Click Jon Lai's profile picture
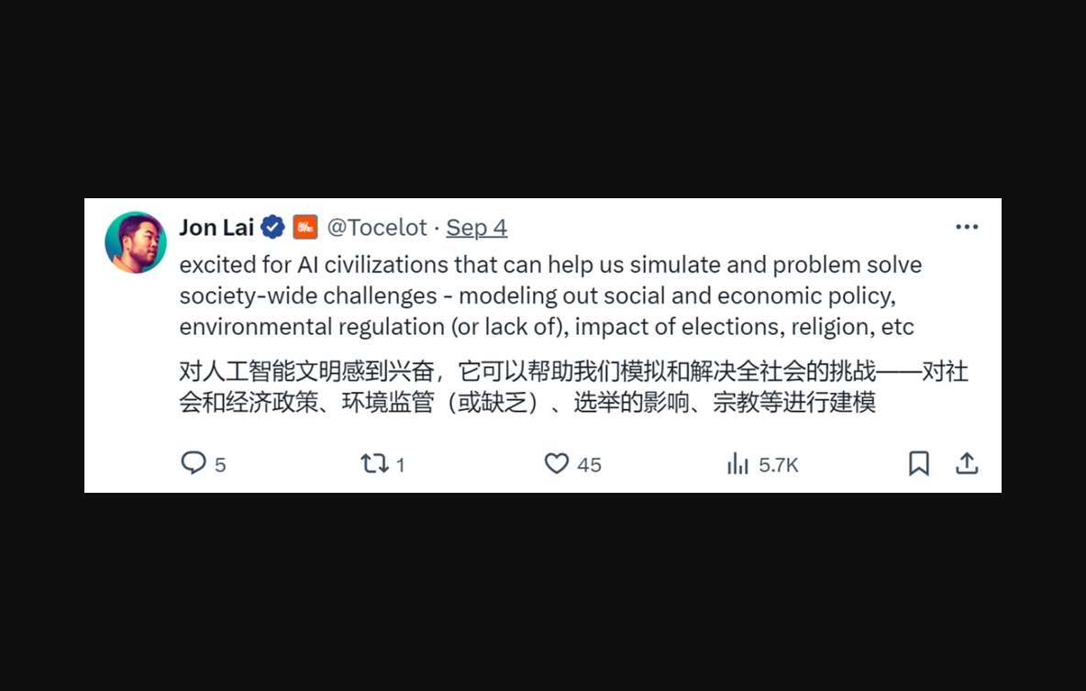Screen dimensions: 1086x691 (136, 241)
